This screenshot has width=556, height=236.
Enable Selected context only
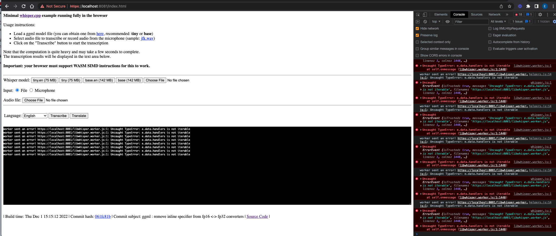[x=417, y=42]
